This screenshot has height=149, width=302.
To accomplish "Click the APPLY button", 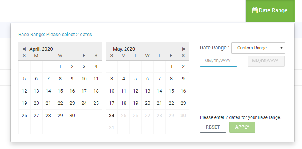I will [x=242, y=127].
